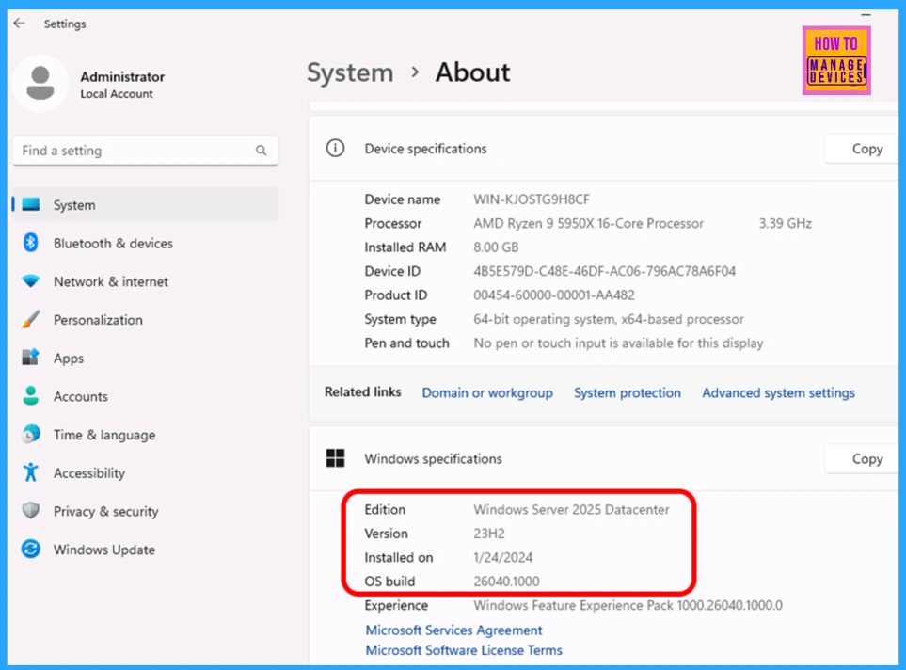Open Time & language settings

146,434
